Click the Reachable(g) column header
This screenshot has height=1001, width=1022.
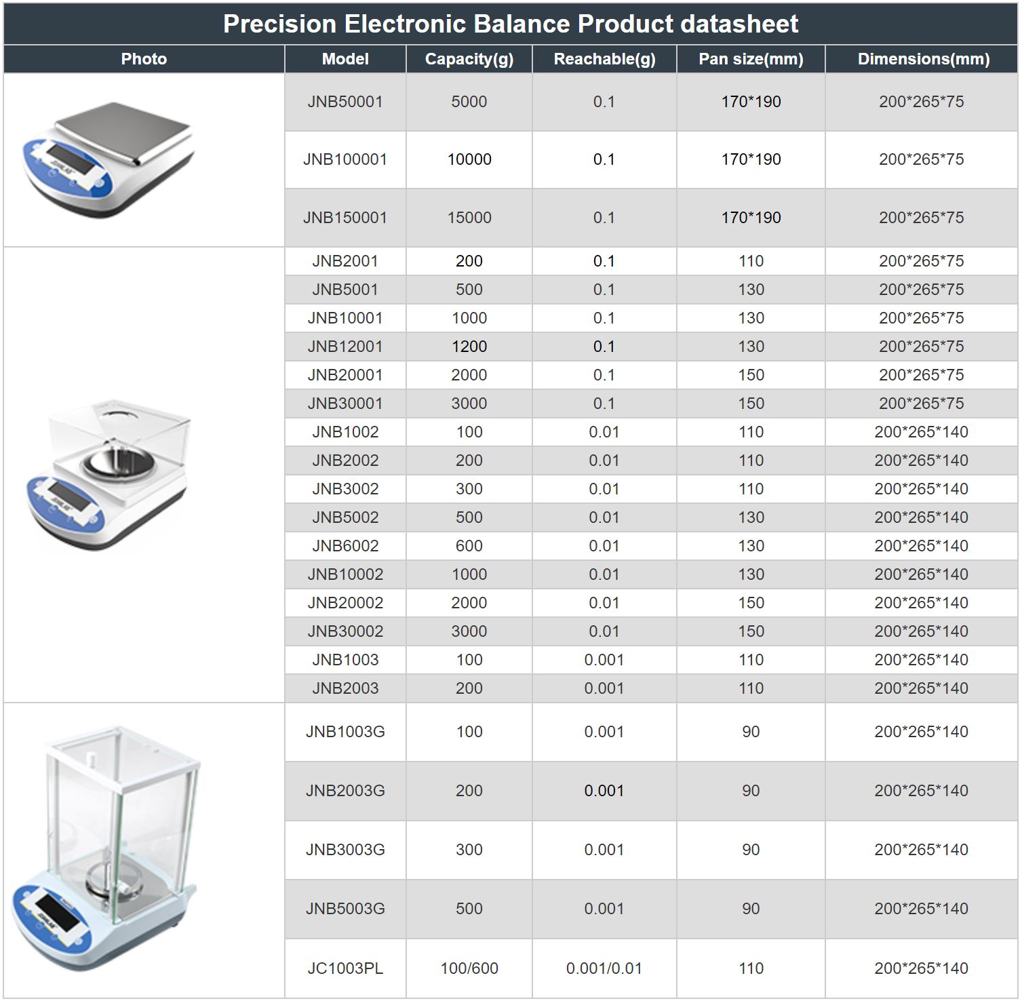click(x=604, y=59)
